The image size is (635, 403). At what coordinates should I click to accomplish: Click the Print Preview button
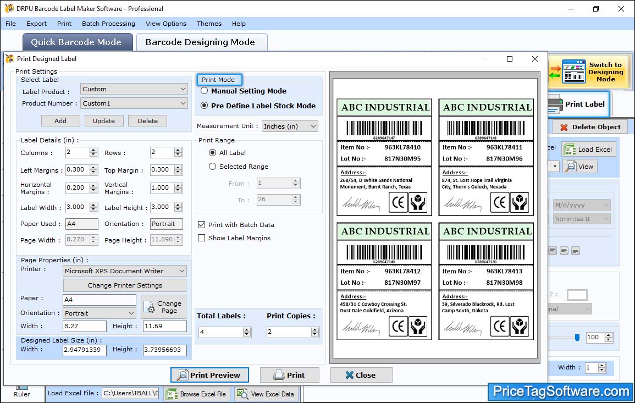tap(210, 375)
